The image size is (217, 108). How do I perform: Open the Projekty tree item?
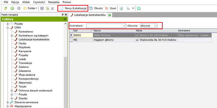23,55
